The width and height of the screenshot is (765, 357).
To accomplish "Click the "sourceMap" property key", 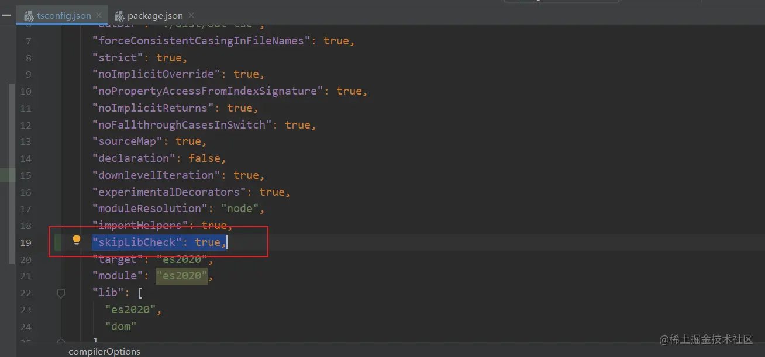I will pyautogui.click(x=127, y=141).
